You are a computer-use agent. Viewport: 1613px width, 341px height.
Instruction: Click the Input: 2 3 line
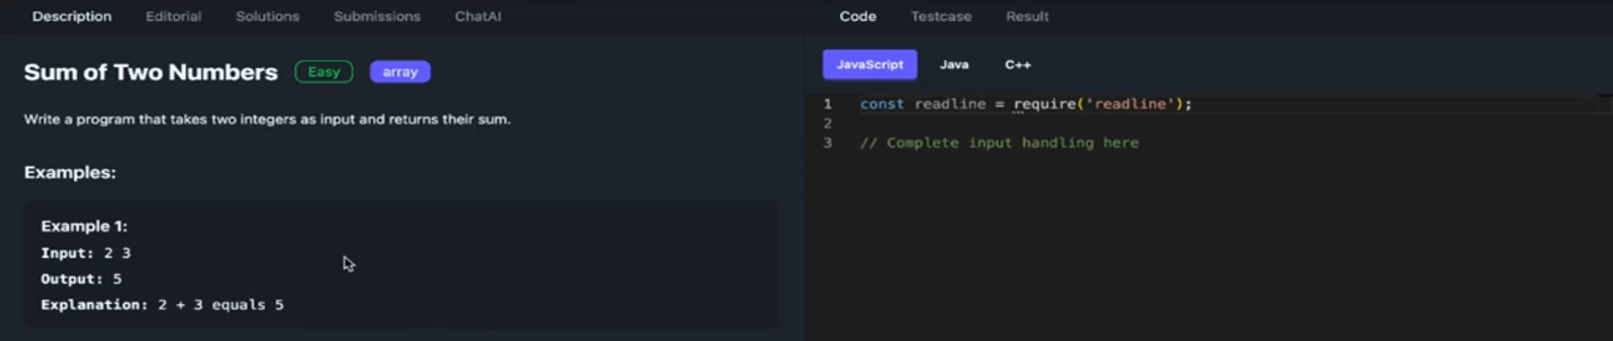(86, 253)
